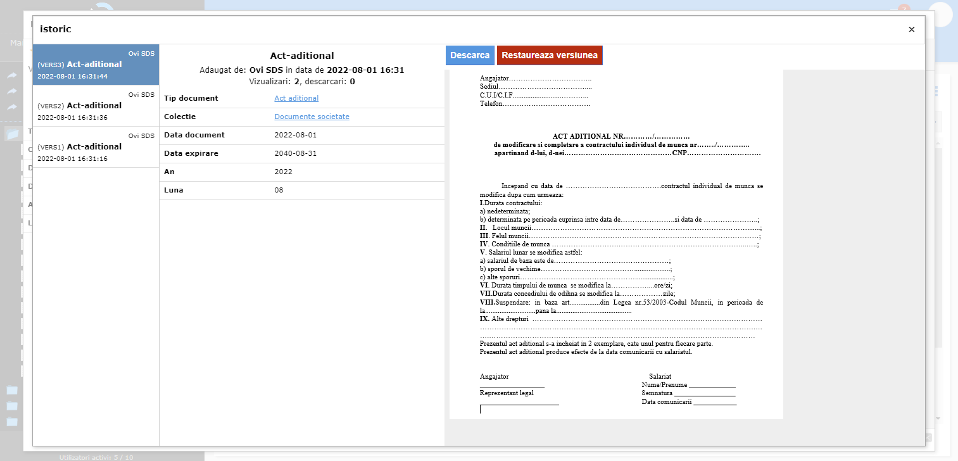Click the Data document value 2022-08-01
The image size is (958, 461).
click(296, 135)
